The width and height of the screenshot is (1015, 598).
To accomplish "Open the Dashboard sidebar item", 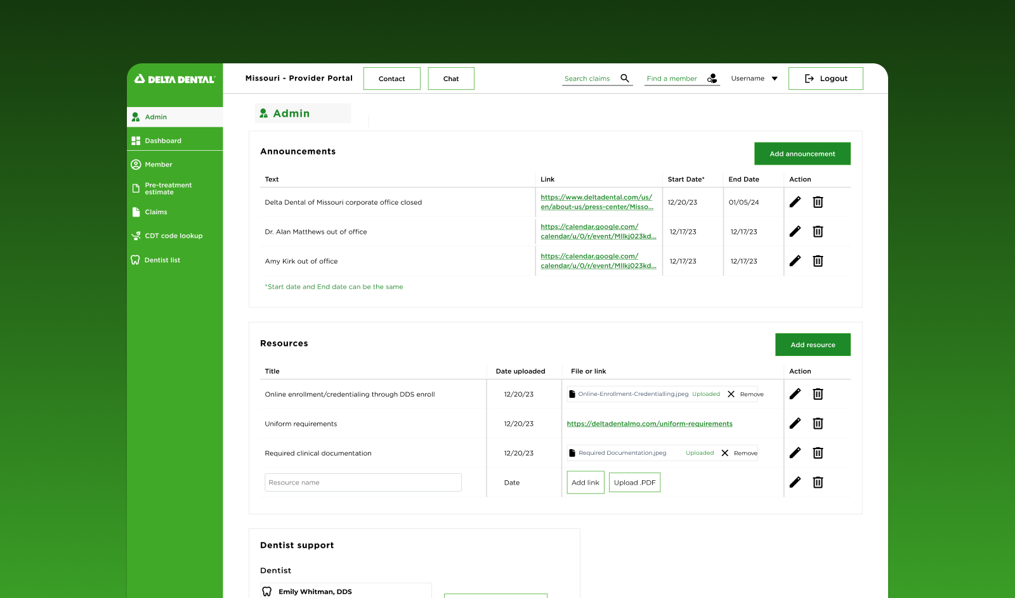I will [163, 141].
